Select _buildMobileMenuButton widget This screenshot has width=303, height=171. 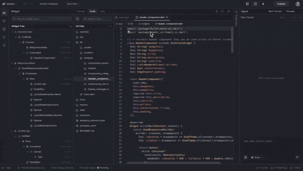[x=48, y=115]
